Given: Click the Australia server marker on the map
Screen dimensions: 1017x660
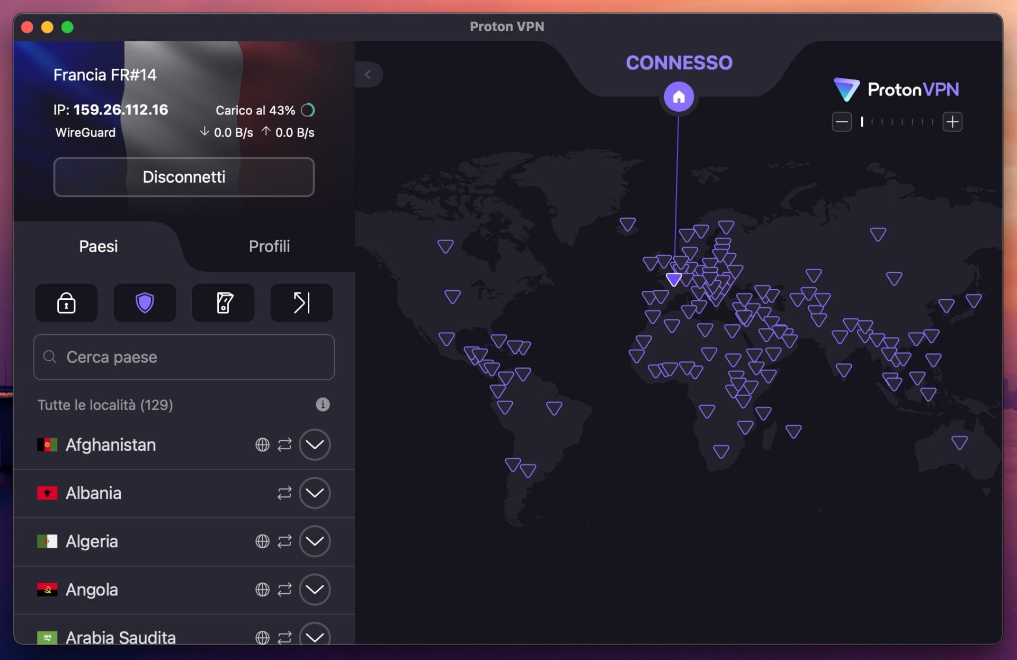Looking at the screenshot, I should (x=959, y=442).
